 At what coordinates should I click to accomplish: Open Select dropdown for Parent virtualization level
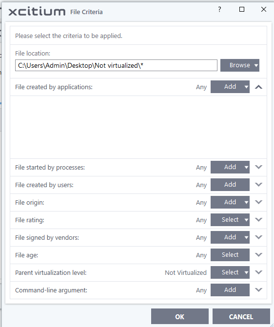pos(230,272)
